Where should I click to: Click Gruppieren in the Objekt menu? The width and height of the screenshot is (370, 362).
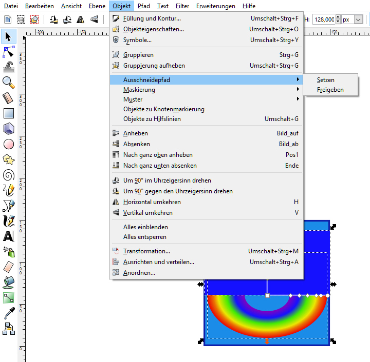[138, 55]
